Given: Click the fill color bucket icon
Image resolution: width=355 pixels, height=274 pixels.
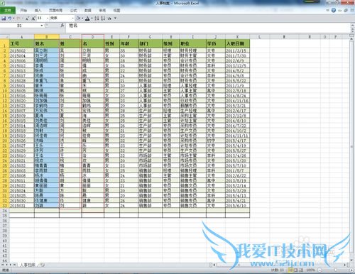Looking at the screenshot, I should pyautogui.click(x=78, y=18).
